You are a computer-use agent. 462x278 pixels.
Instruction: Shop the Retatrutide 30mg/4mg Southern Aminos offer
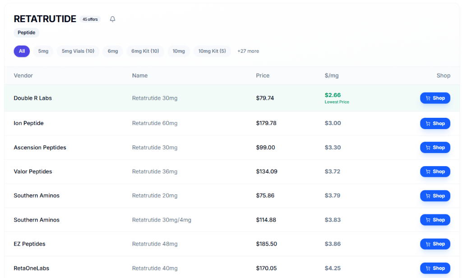coord(435,220)
